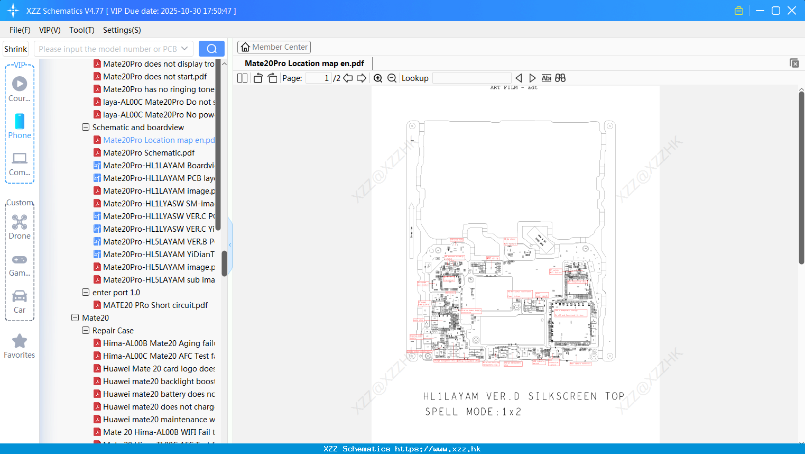Collapse the Schematic and boardview folder
Viewport: 805px width, 454px height.
click(x=86, y=128)
